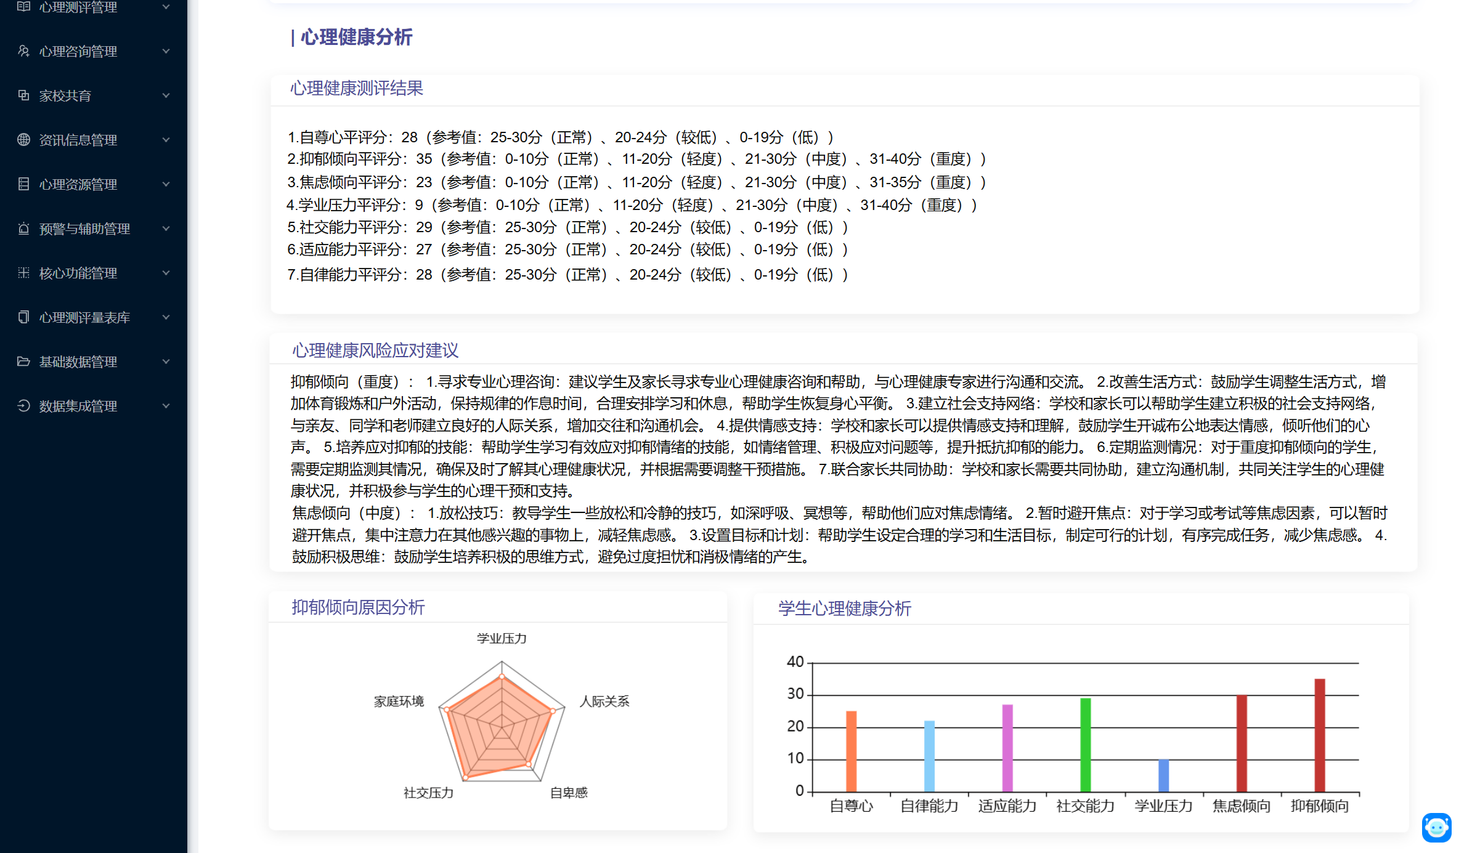Click the 家校共育 sidebar icon

tap(23, 95)
